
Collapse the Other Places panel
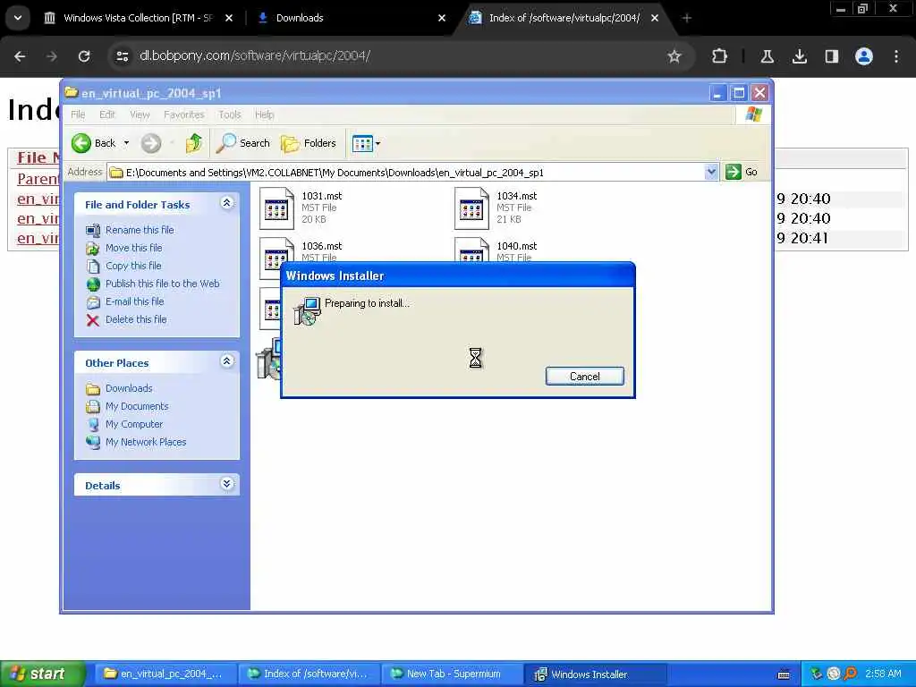point(226,361)
